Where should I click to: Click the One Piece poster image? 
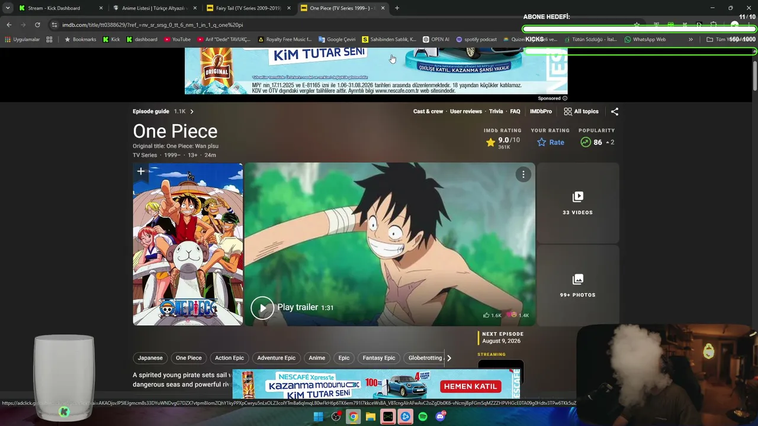188,244
